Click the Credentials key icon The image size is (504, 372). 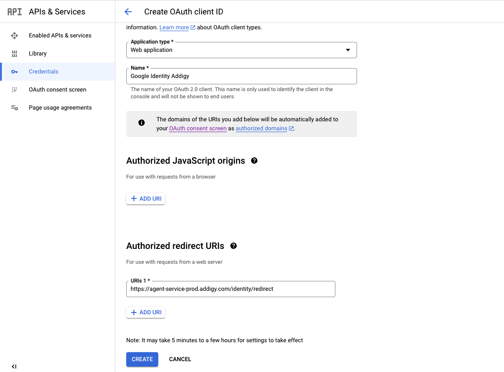[x=14, y=72]
